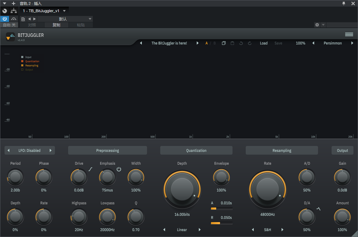Image resolution: width=358 pixels, height=237 pixels.
Task: Click the envelope release R slider
Action: 222,223
